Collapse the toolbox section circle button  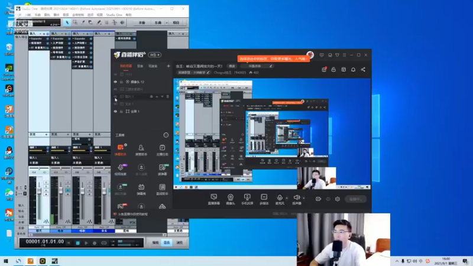(x=166, y=135)
